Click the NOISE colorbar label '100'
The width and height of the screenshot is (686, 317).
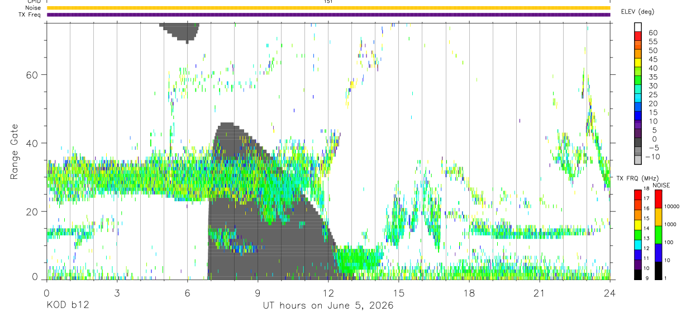668,243
